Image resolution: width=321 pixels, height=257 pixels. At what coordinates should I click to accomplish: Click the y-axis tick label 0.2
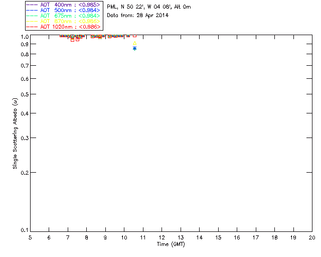pyautogui.click(x=25, y=173)
